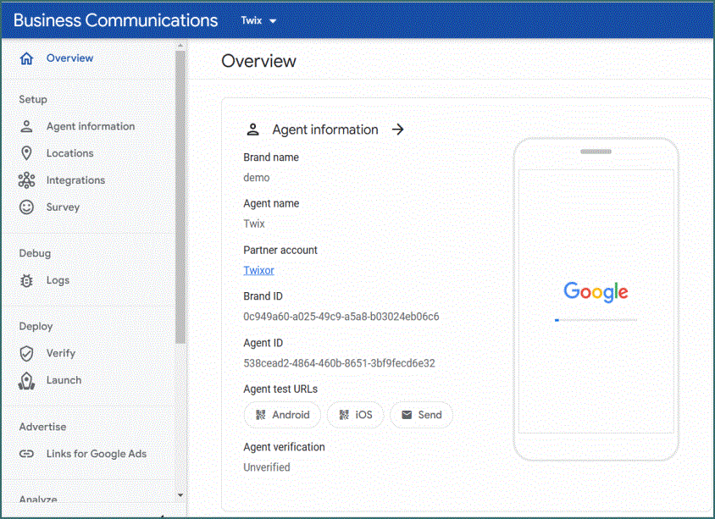The height and width of the screenshot is (519, 715).
Task: Click the Links for Google Ads chain icon
Action: (x=26, y=454)
